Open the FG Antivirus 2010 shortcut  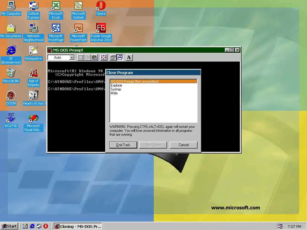pos(101,32)
